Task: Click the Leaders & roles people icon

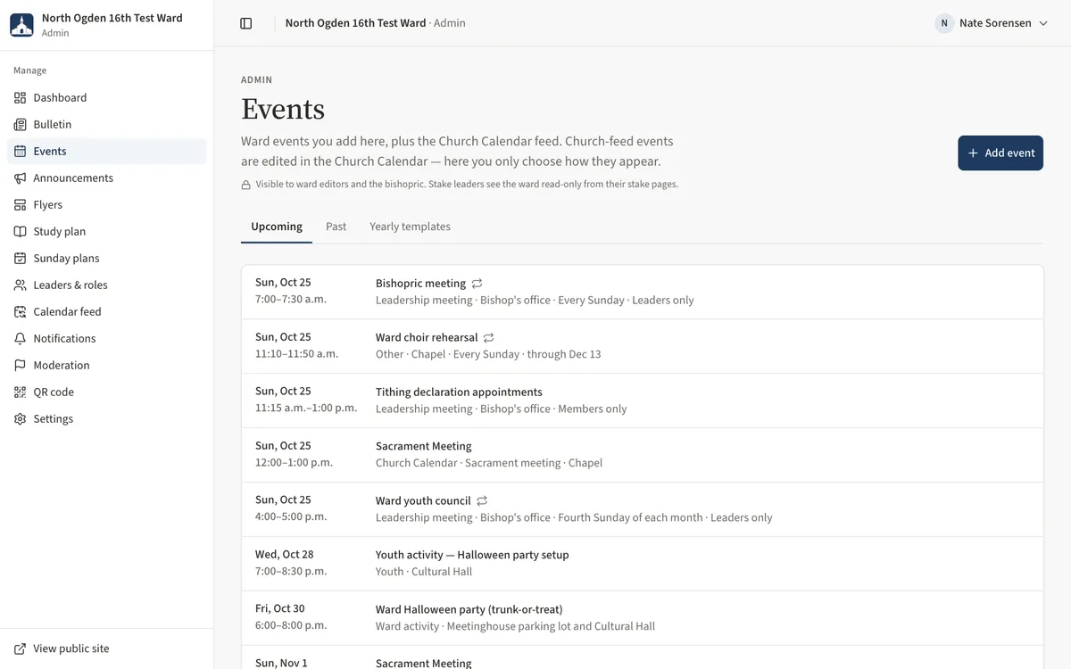Action: 20,285
